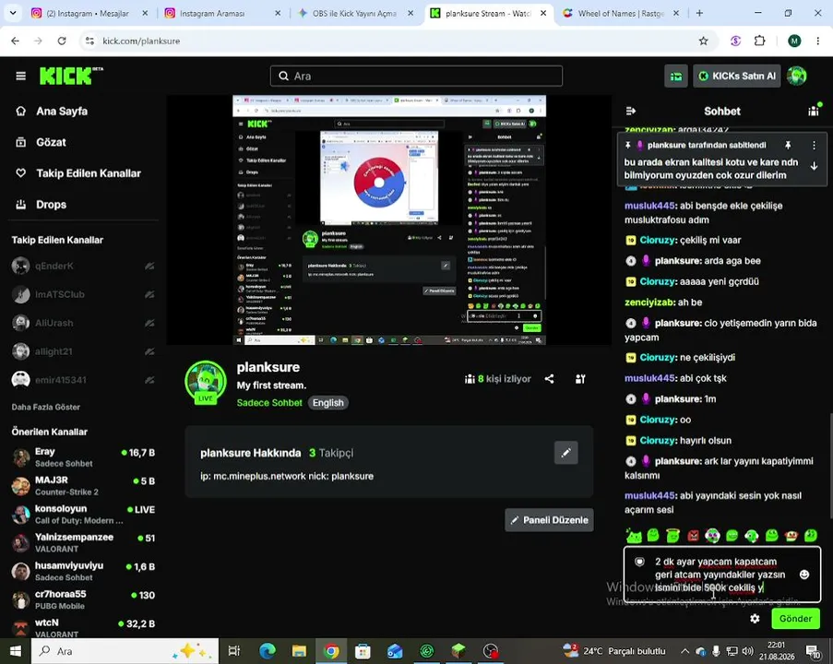Open stream moderator tools icon

(580, 379)
